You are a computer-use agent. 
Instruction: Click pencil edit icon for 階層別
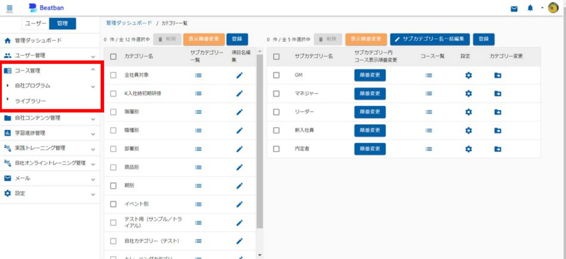point(240,112)
